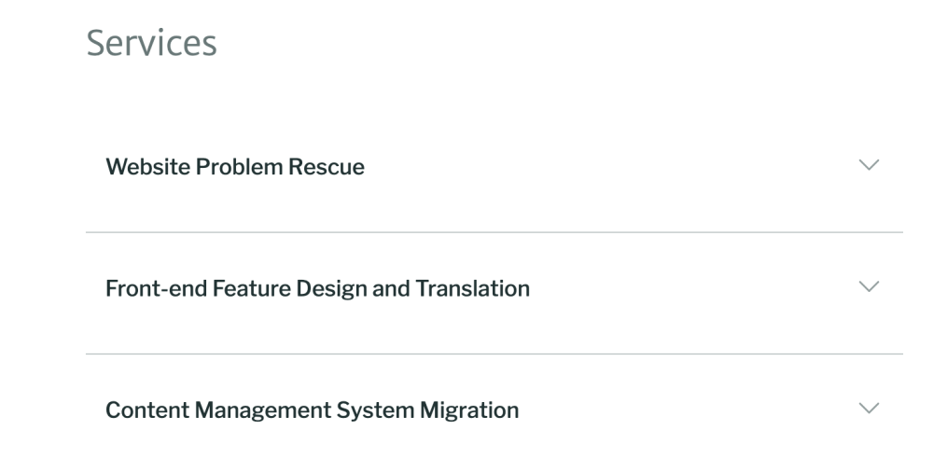Click the Content Management System Migration title
The height and width of the screenshot is (472, 933).
point(312,410)
